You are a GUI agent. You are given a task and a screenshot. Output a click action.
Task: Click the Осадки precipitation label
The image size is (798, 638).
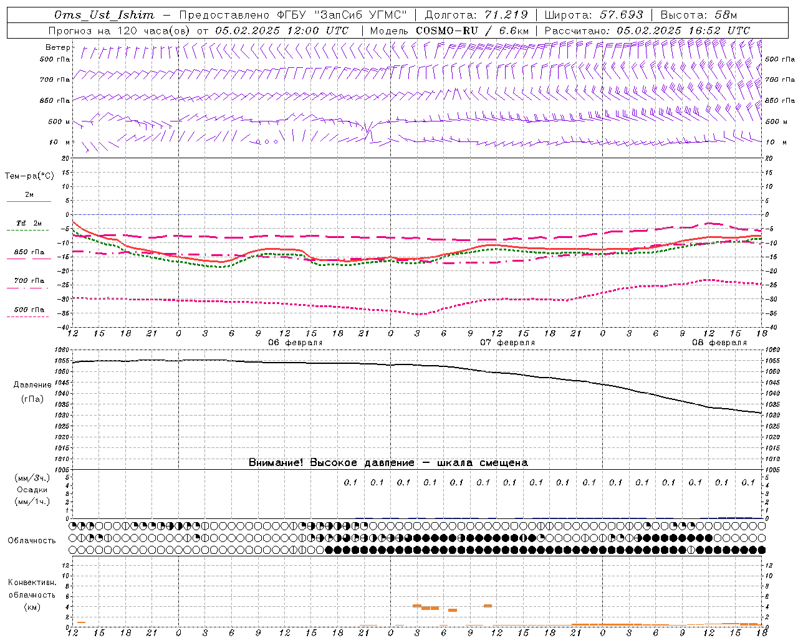point(32,490)
